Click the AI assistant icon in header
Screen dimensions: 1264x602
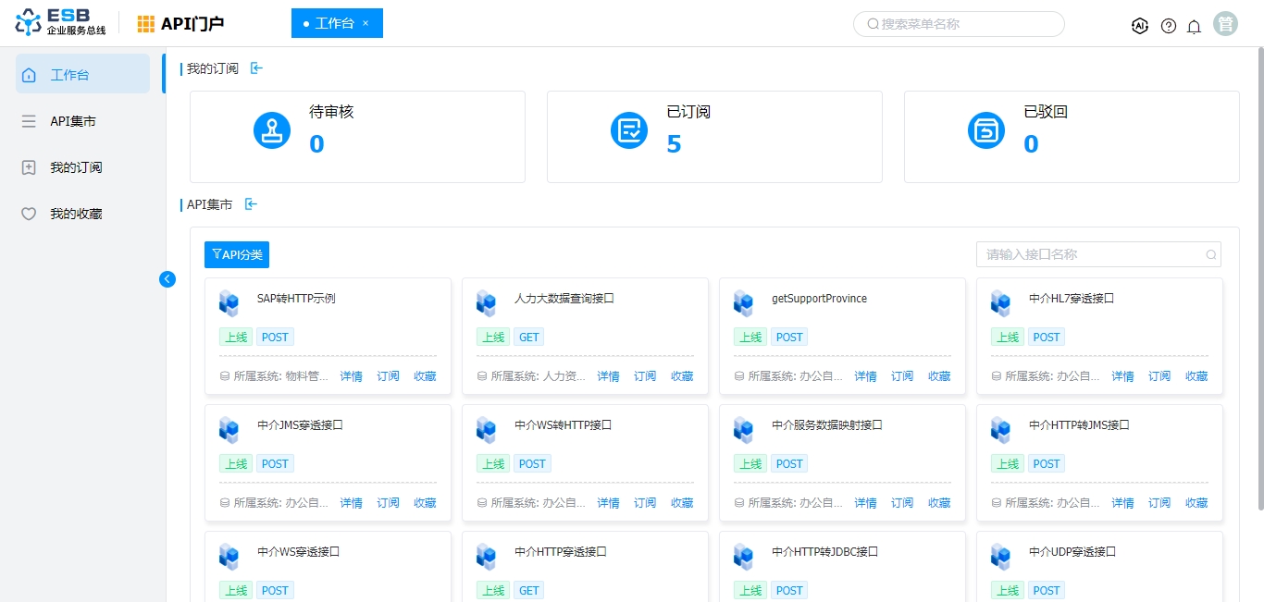tap(1140, 26)
